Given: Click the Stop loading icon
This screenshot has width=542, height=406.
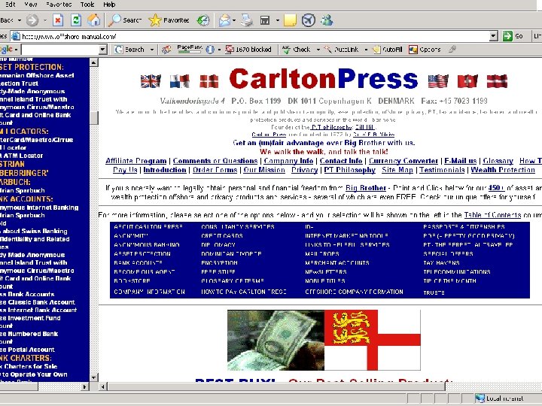Looking at the screenshot, I should tap(58, 20).
